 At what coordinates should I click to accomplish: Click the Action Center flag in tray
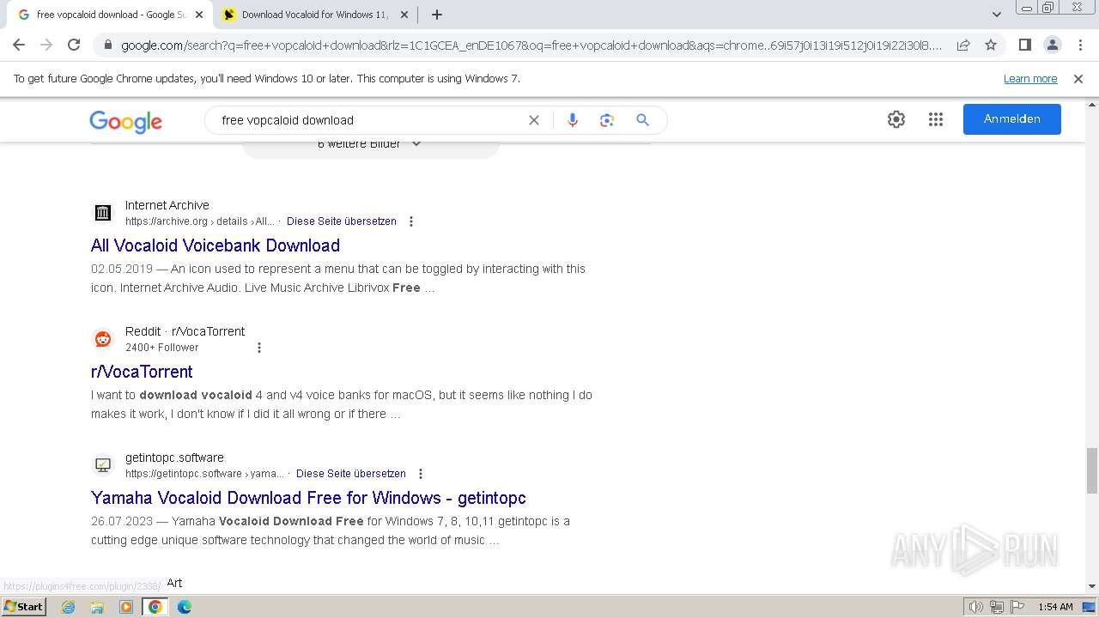[1016, 607]
